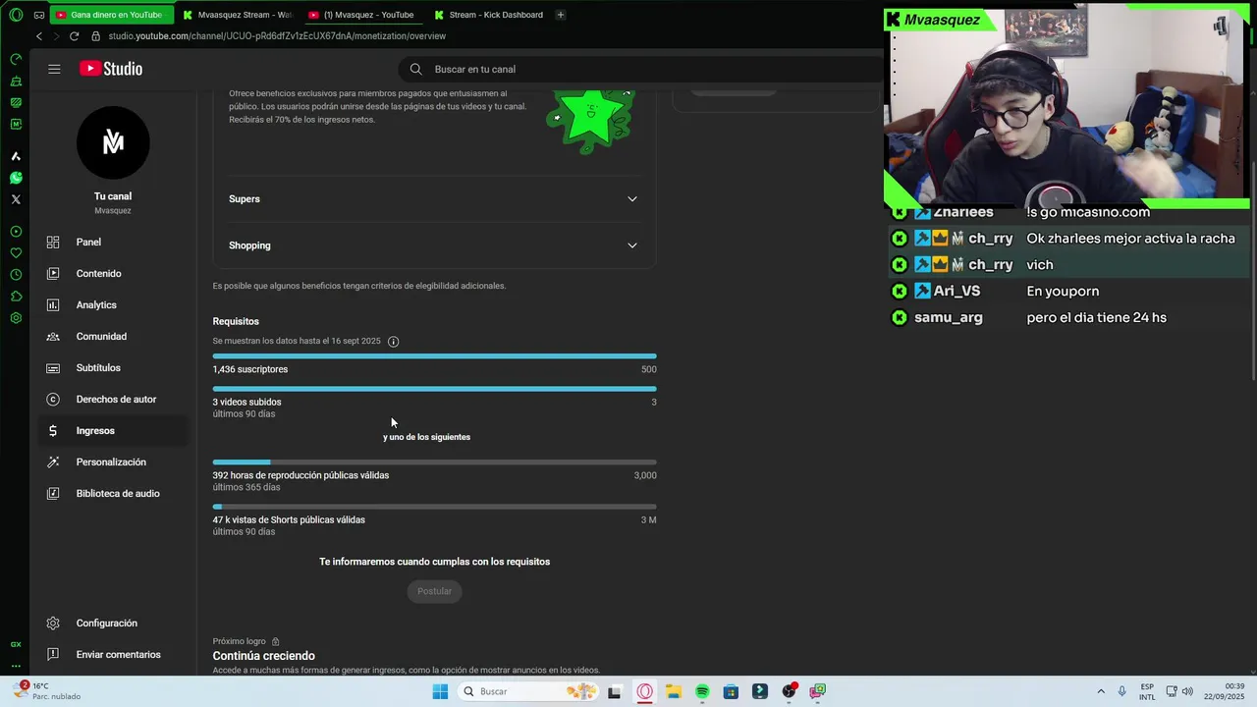This screenshot has width=1257, height=707.
Task: Click the microphone tray icon
Action: (1121, 691)
